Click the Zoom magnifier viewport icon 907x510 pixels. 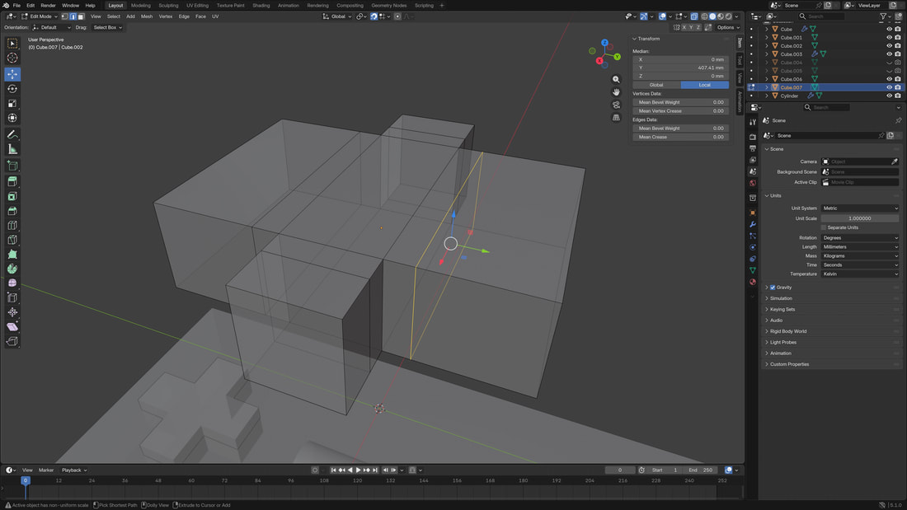[x=616, y=80]
